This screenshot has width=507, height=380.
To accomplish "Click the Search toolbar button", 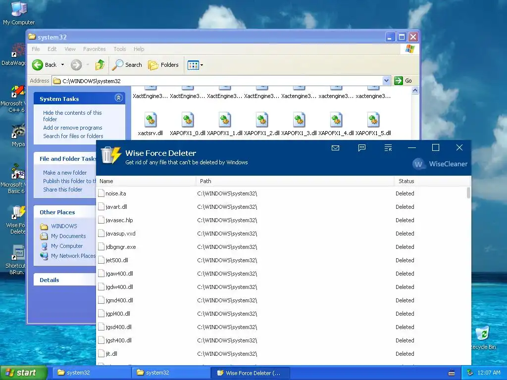I will click(x=127, y=65).
